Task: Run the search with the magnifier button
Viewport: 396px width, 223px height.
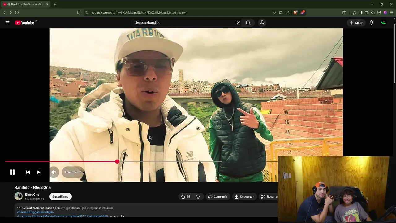Action: tap(248, 23)
